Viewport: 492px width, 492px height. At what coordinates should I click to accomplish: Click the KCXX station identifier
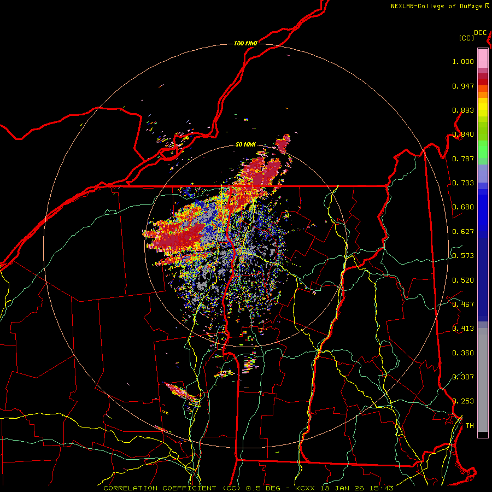pos(304,488)
